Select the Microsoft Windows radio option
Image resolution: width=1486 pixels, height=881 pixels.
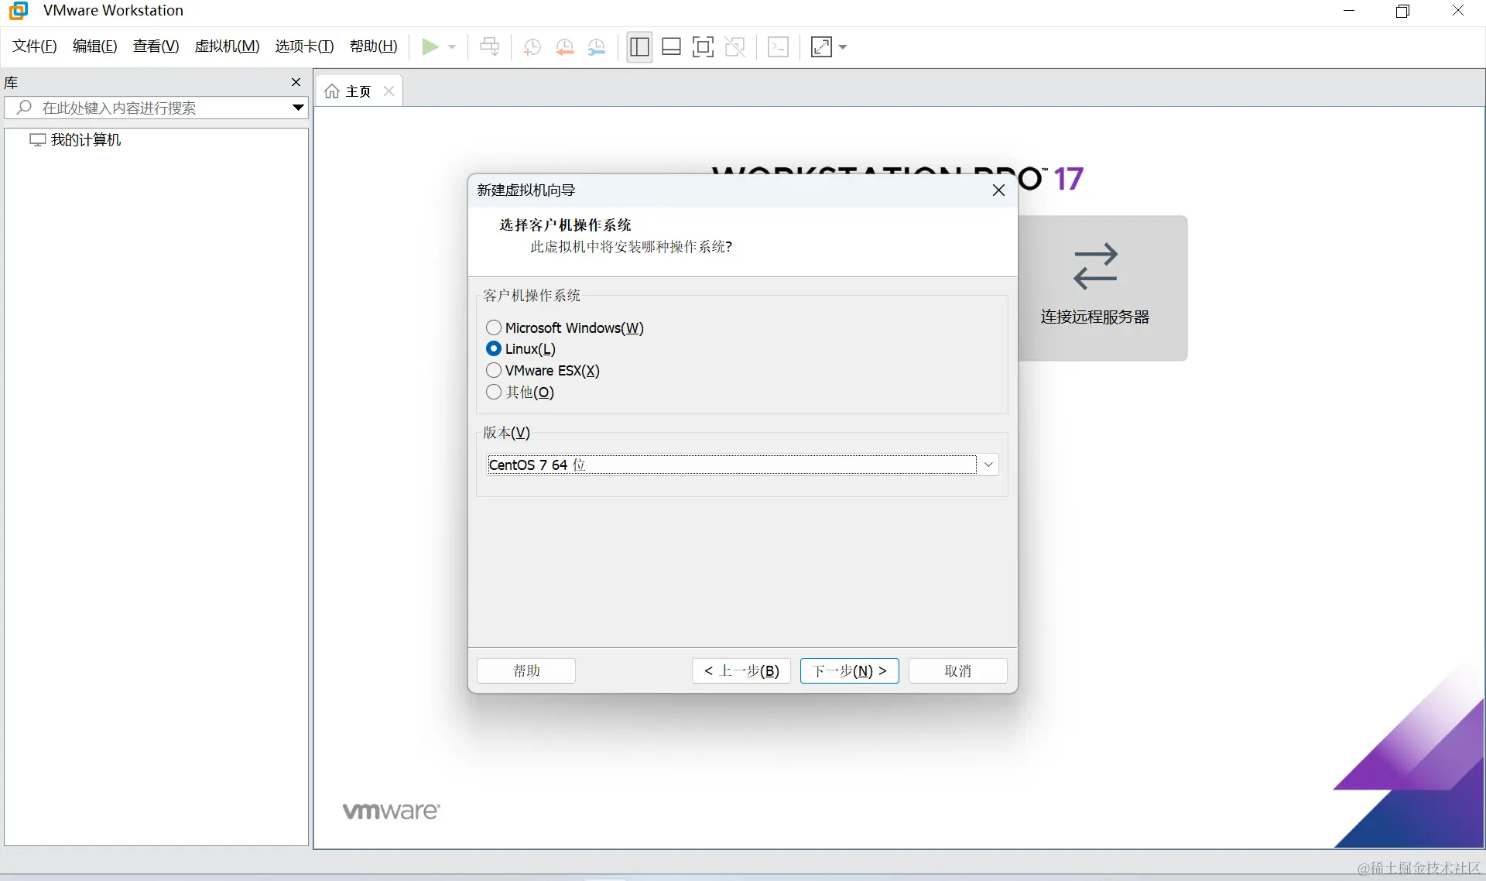click(494, 327)
